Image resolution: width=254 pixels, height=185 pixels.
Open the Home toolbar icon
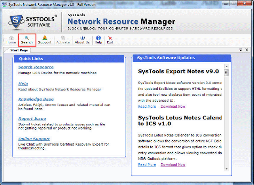click(11, 40)
